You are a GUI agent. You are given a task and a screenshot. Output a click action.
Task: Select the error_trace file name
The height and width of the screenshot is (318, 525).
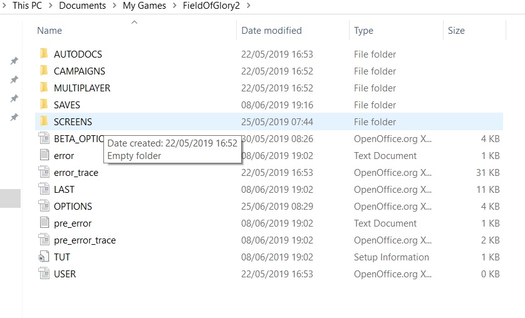click(76, 173)
